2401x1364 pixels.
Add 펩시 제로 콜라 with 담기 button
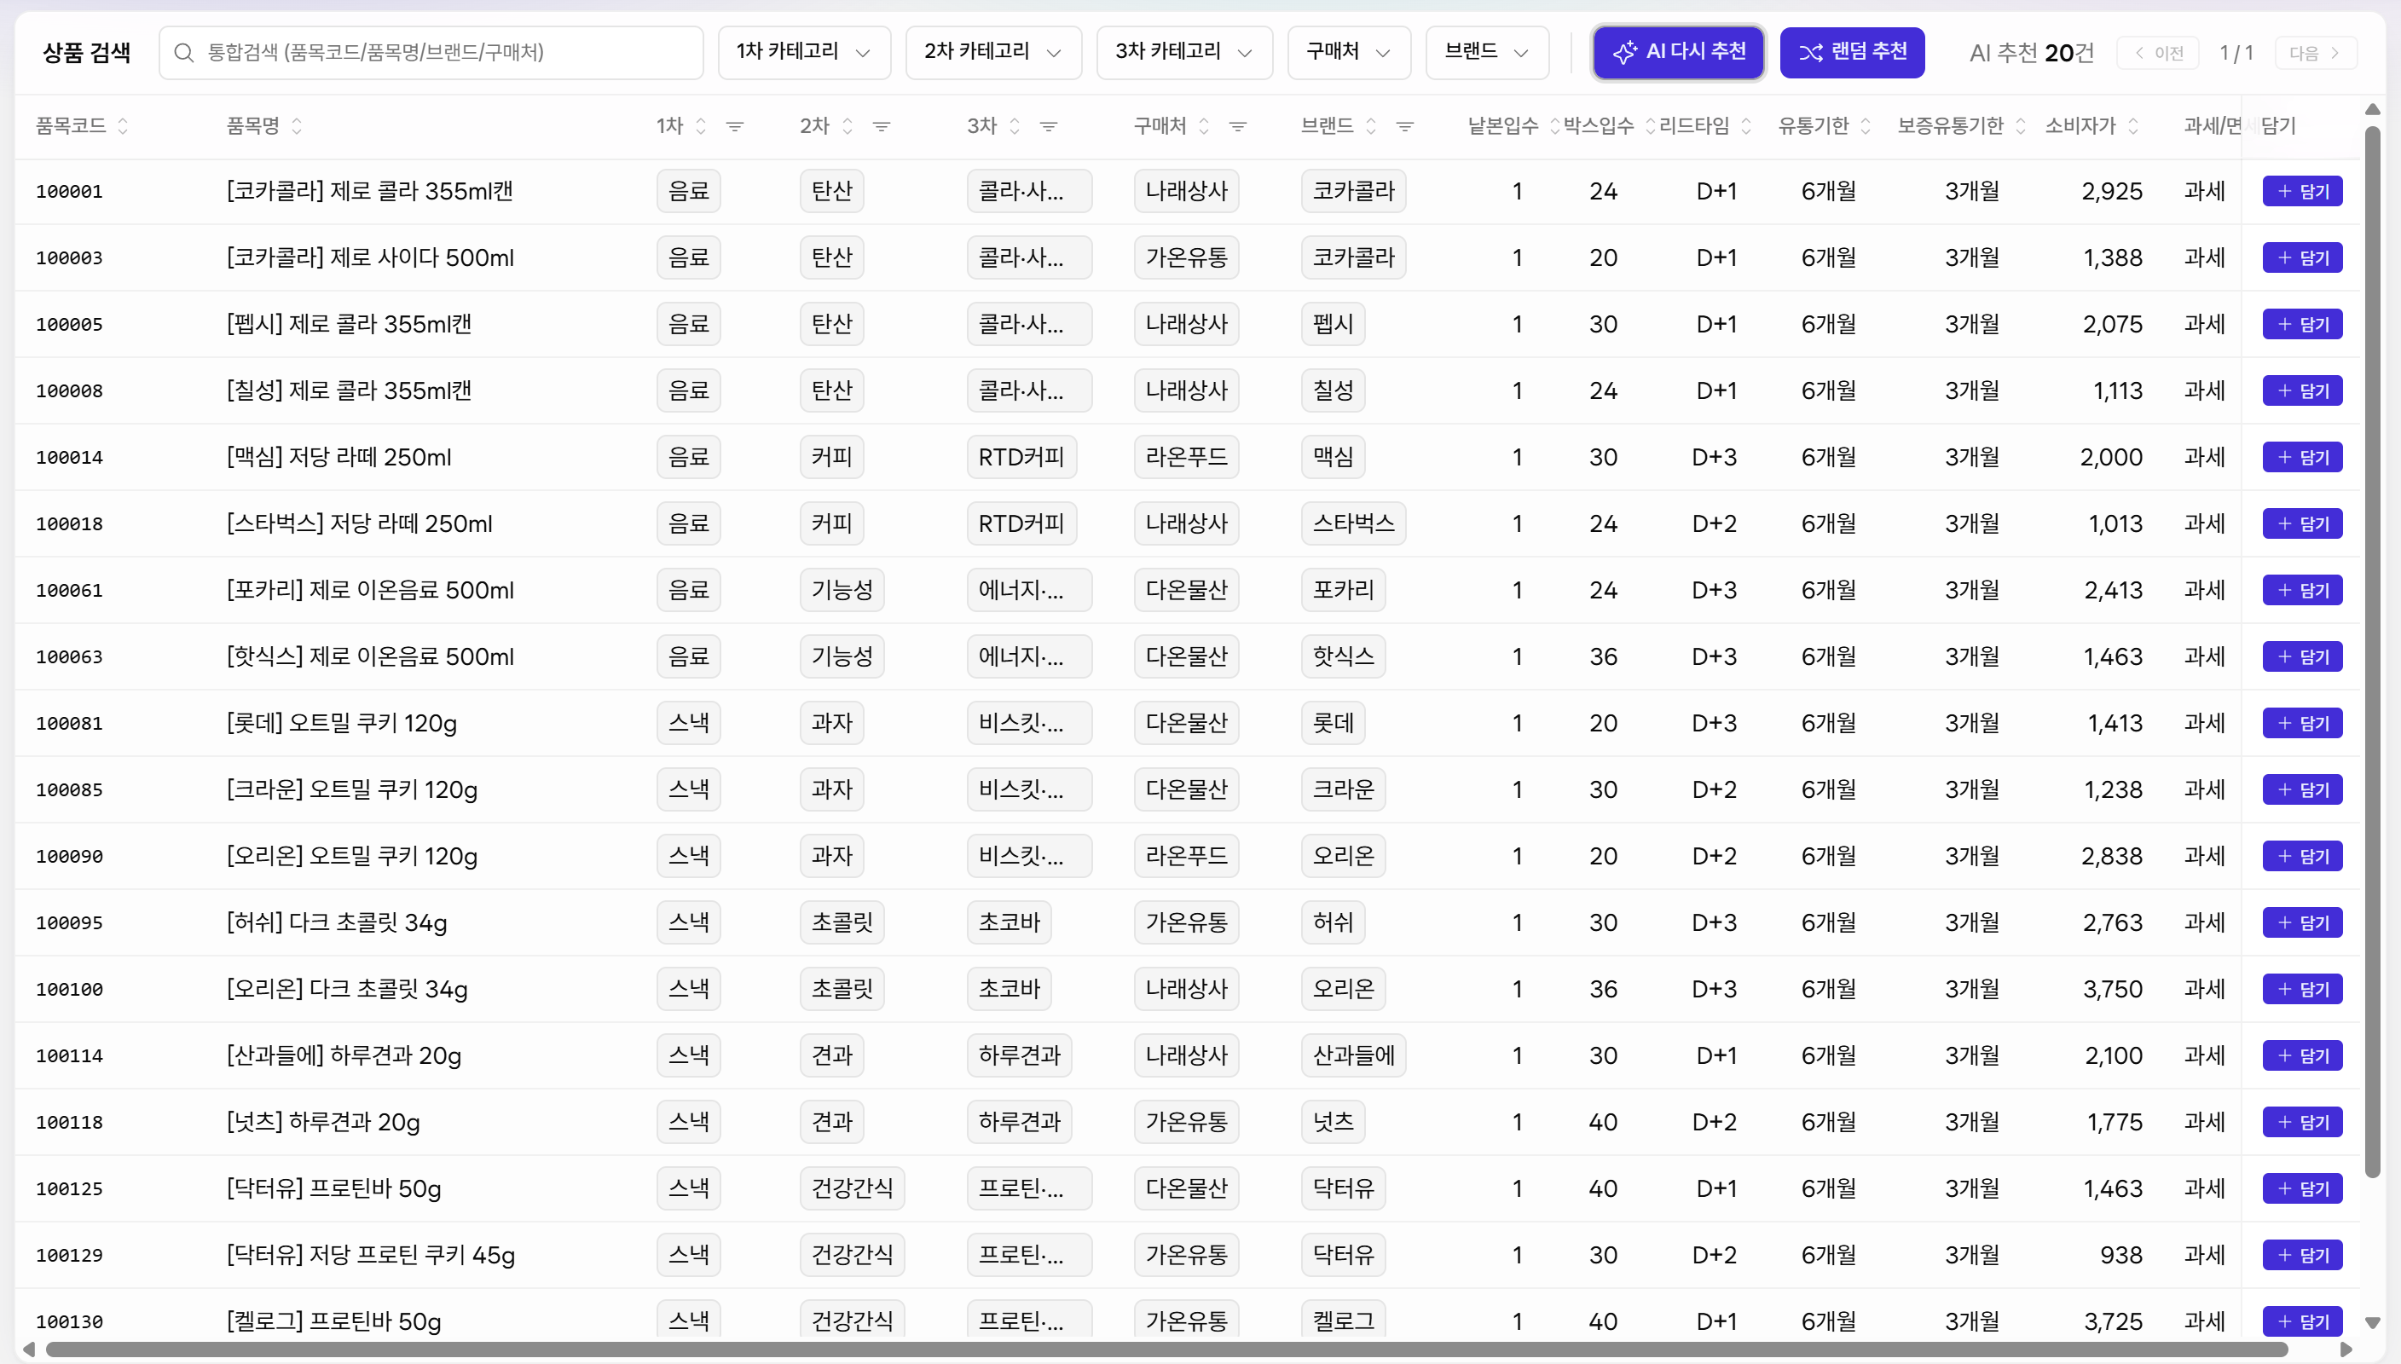(x=2303, y=324)
